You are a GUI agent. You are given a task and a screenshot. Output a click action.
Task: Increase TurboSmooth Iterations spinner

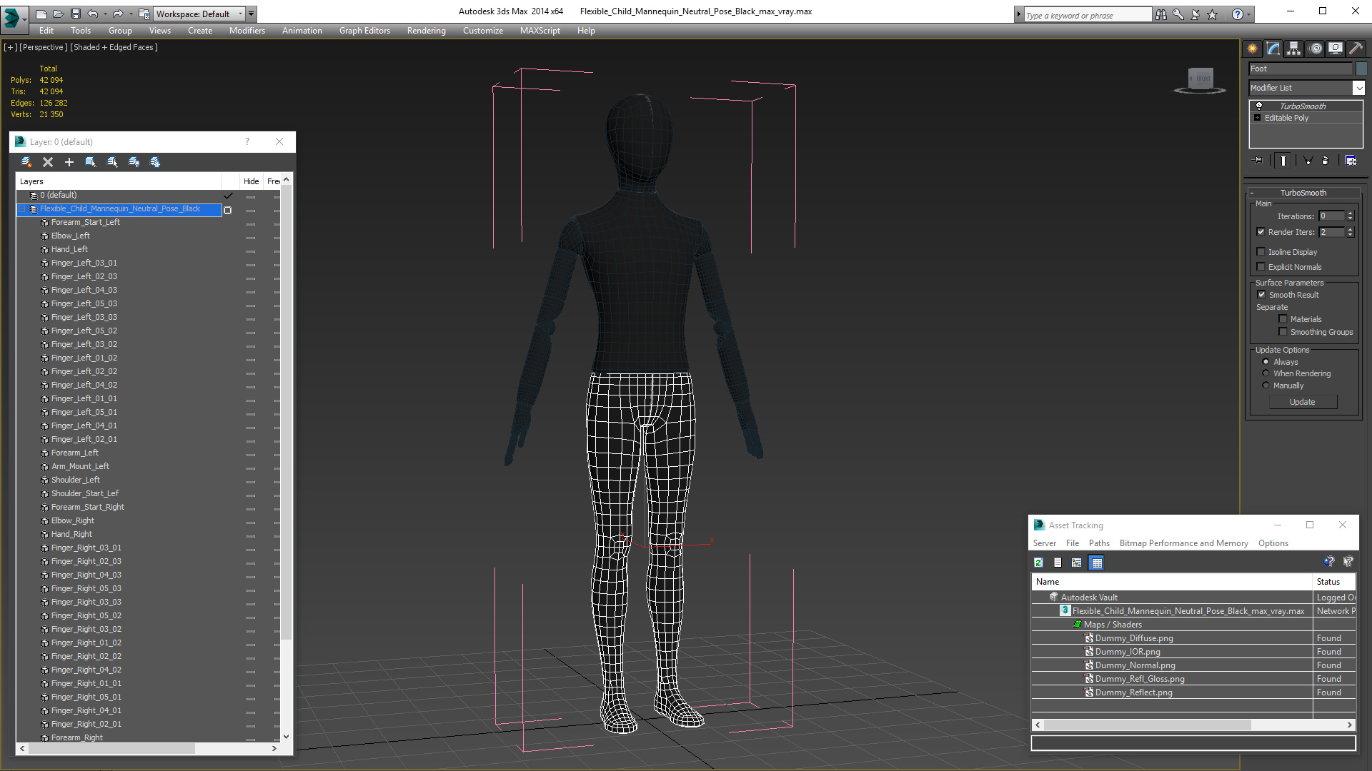1350,213
